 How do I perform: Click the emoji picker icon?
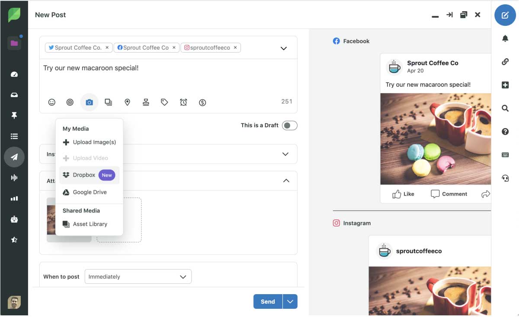52,102
